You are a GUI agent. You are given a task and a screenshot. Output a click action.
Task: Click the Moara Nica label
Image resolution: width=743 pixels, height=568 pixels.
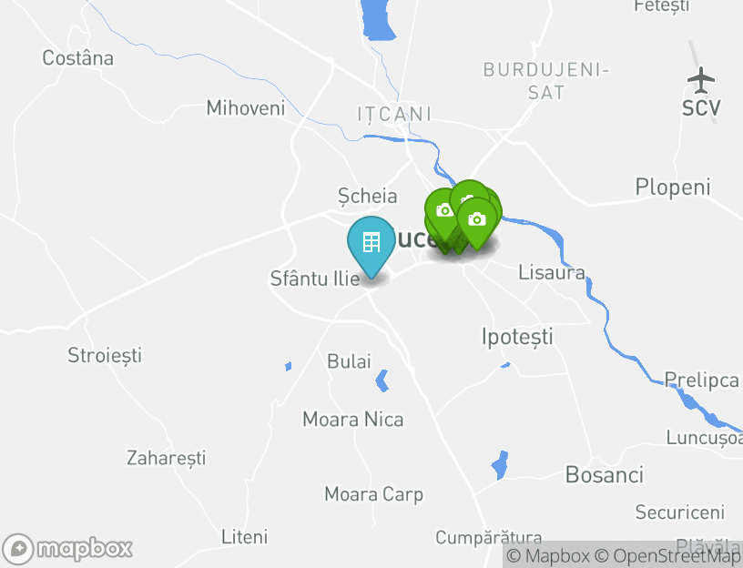click(353, 420)
